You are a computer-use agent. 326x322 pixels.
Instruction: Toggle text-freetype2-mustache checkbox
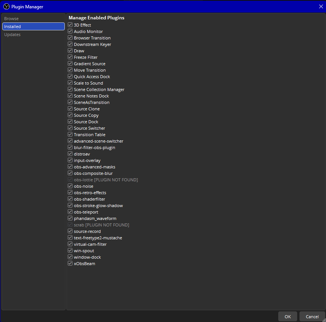(x=70, y=238)
